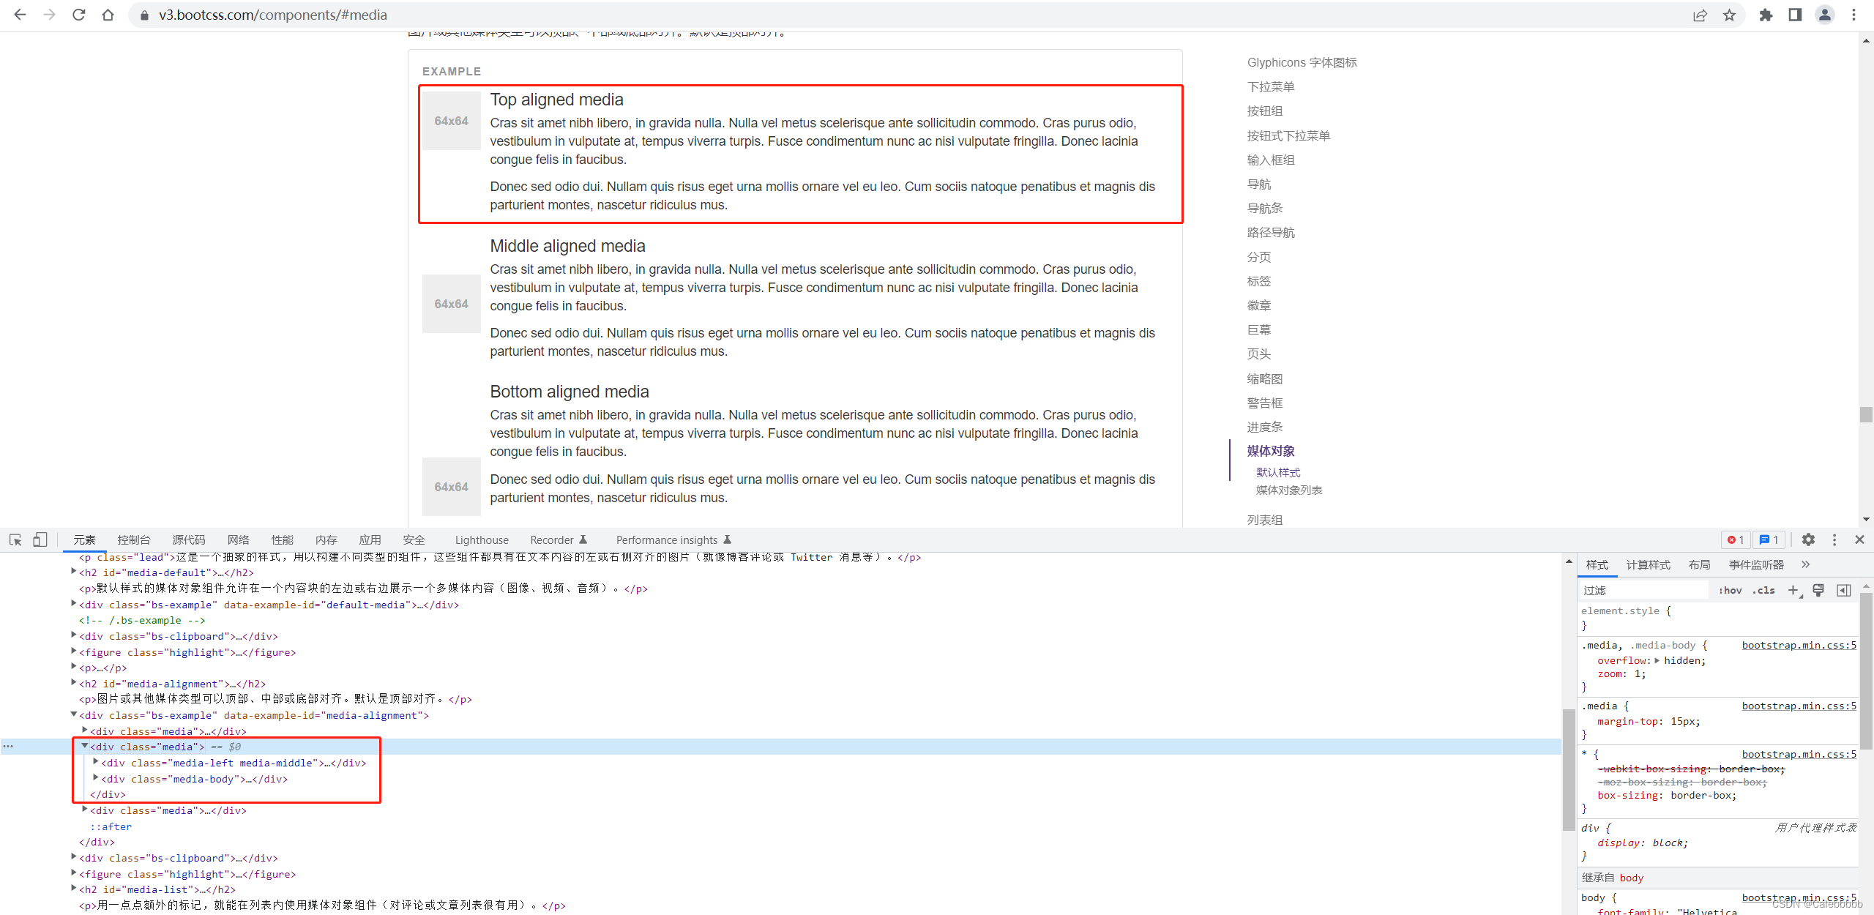Expand the h2 id media-default node
The height and width of the screenshot is (915, 1874).
74,572
